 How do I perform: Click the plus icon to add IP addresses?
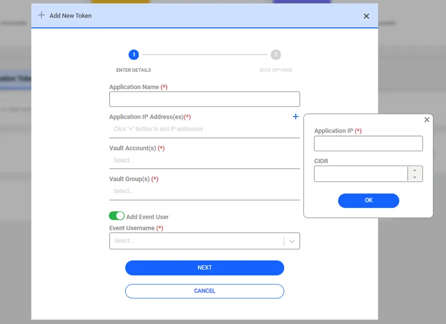295,117
